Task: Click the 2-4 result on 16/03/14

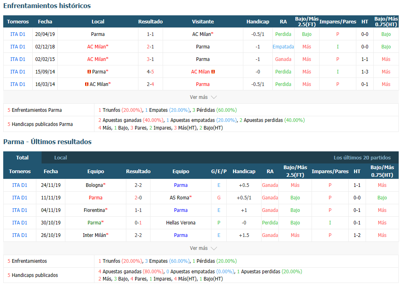Action: pyautogui.click(x=151, y=84)
